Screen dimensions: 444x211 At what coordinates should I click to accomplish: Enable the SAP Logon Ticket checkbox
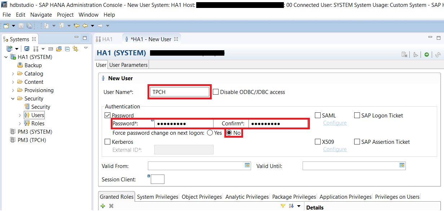357,116
